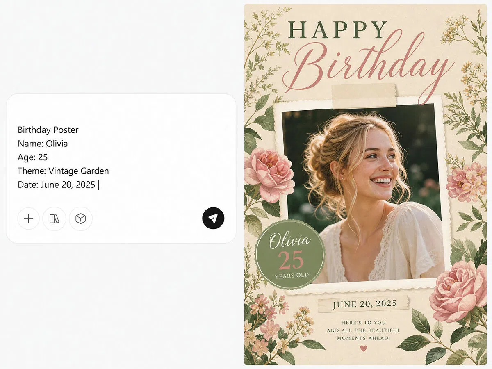Click the 'JUNE 20, 2025' label on poster

click(x=364, y=304)
